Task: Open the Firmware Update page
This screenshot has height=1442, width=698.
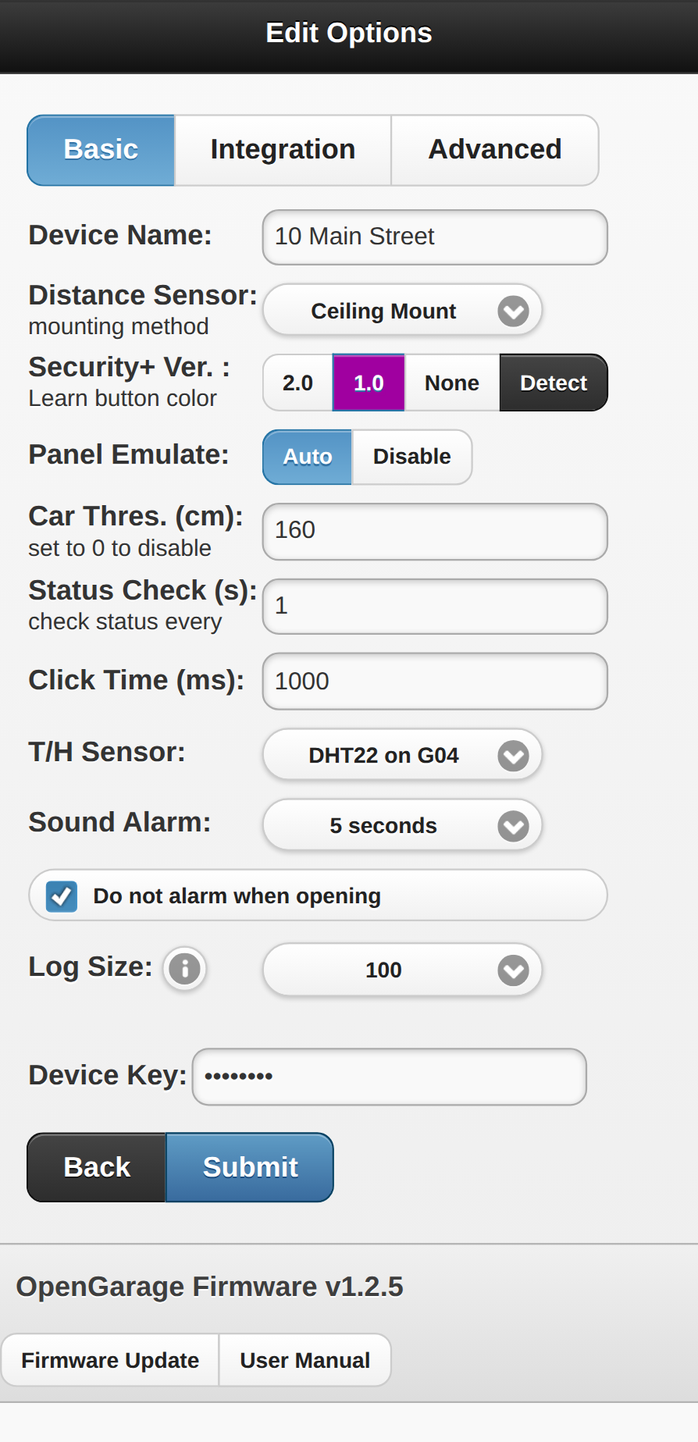Action: click(x=110, y=1360)
